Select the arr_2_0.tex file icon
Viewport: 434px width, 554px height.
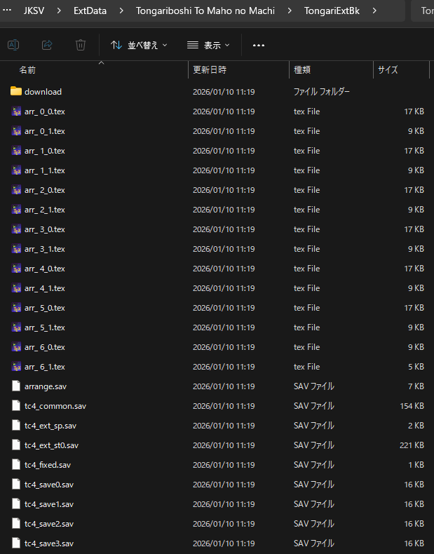click(16, 190)
